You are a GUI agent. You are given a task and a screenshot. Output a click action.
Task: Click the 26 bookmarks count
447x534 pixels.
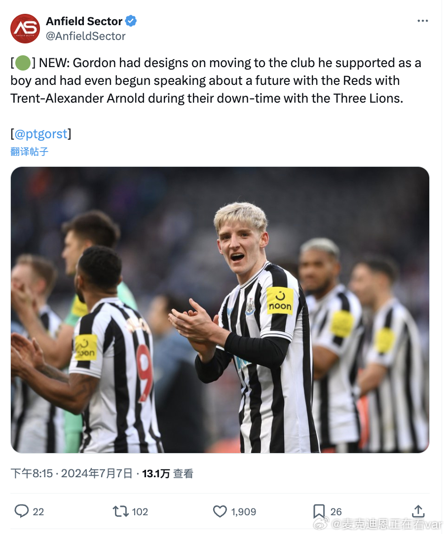(336, 511)
